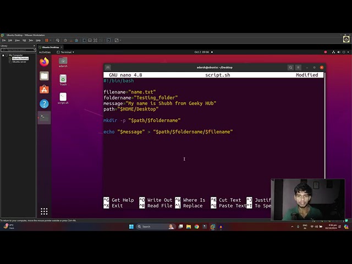Screen dimensions: 352x264
Task: Open the VMware File menu
Action: tap(4, 40)
